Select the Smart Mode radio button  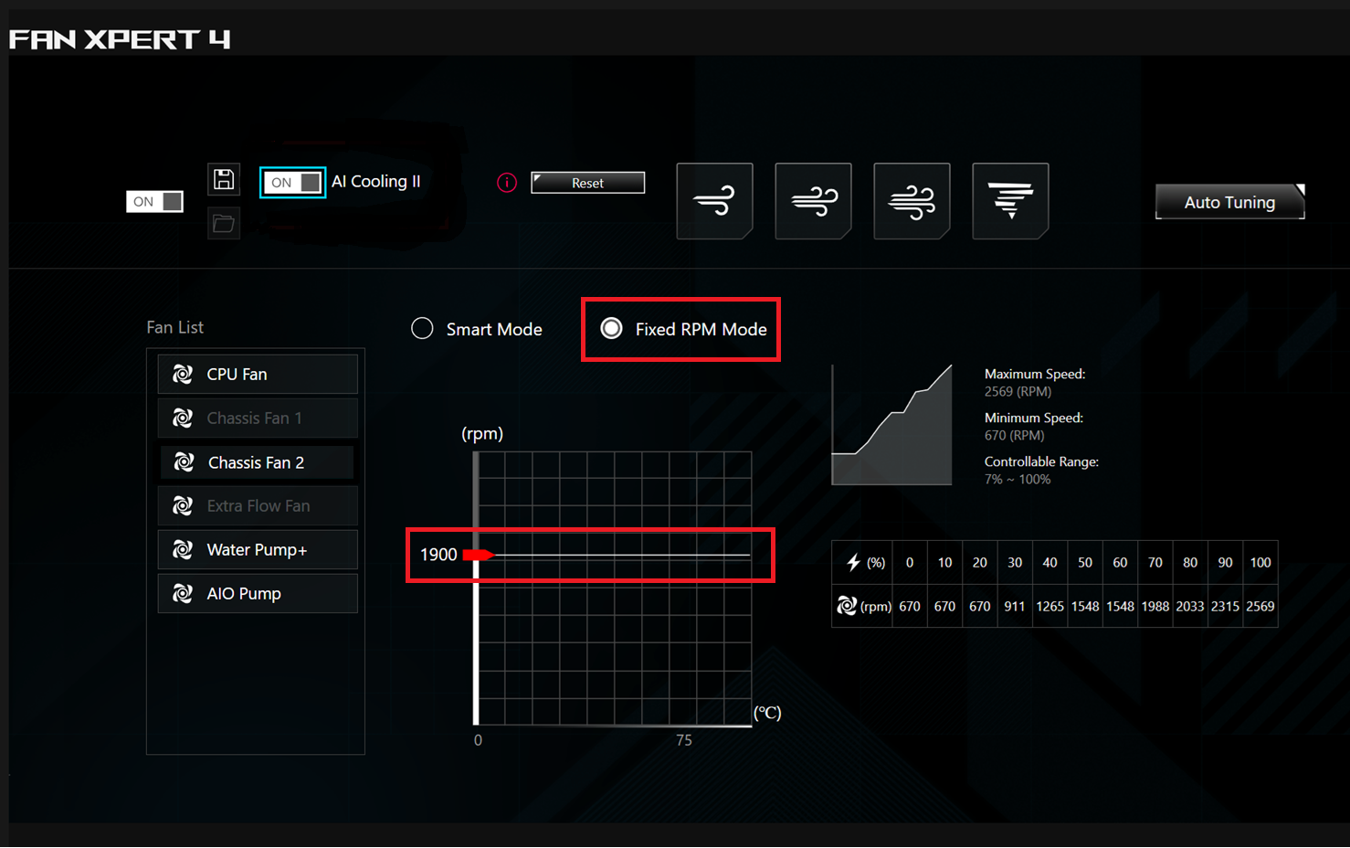[422, 329]
